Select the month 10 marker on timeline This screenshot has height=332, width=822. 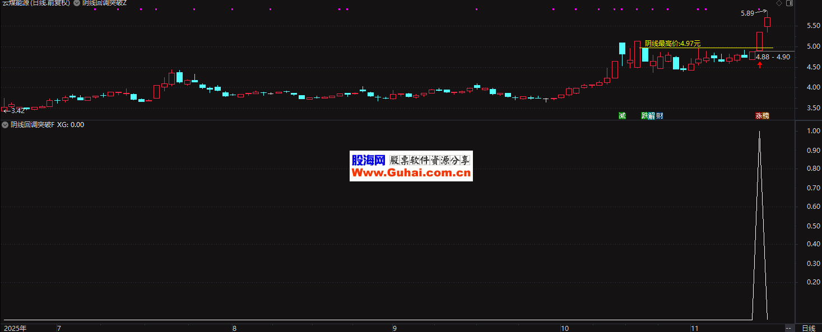click(564, 328)
